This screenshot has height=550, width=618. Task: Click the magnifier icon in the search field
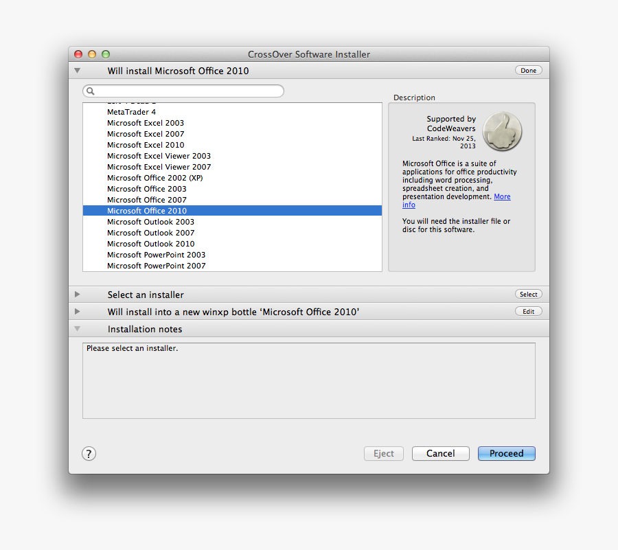pyautogui.click(x=90, y=91)
